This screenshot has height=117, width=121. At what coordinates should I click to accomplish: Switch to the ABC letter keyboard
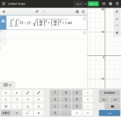pyautogui.click(x=6, y=113)
